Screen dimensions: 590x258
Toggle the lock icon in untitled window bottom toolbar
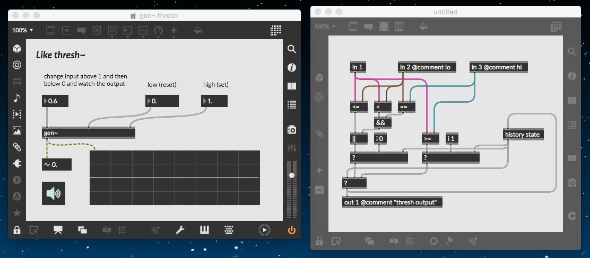click(x=319, y=241)
